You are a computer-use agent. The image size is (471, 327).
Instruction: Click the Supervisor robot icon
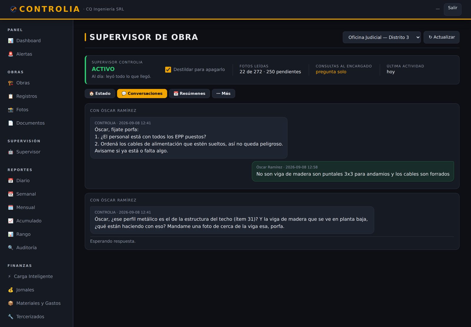(x=11, y=152)
